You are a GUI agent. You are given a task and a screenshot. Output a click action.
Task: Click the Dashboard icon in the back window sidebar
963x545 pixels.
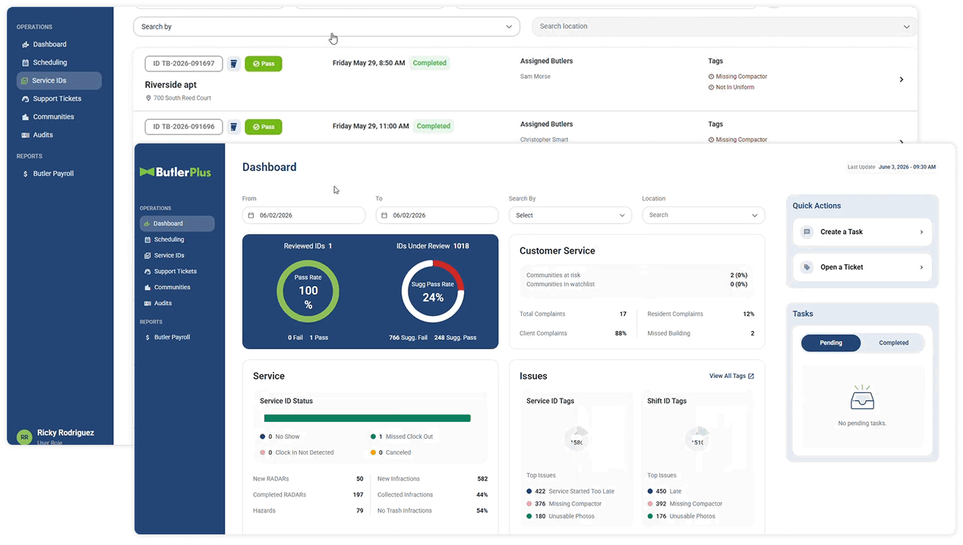point(26,45)
